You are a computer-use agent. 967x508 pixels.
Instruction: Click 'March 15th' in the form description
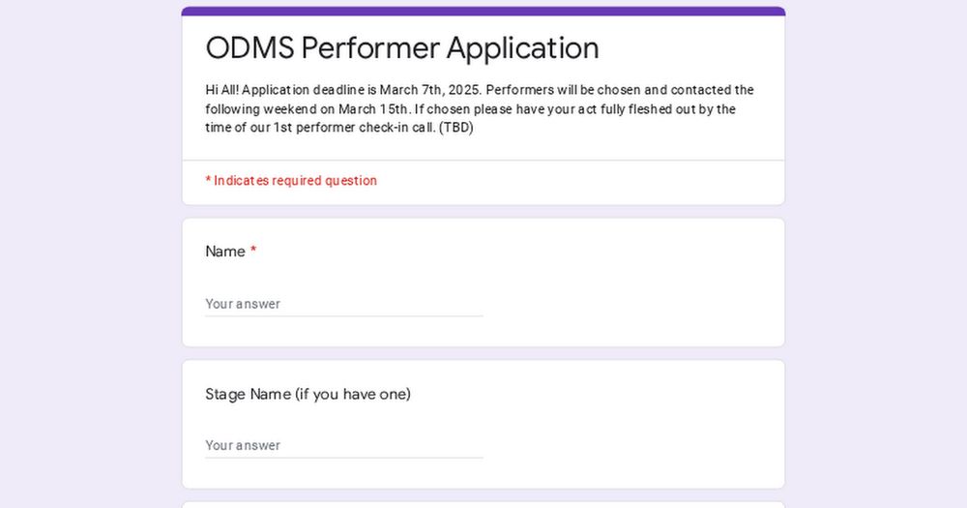373,109
